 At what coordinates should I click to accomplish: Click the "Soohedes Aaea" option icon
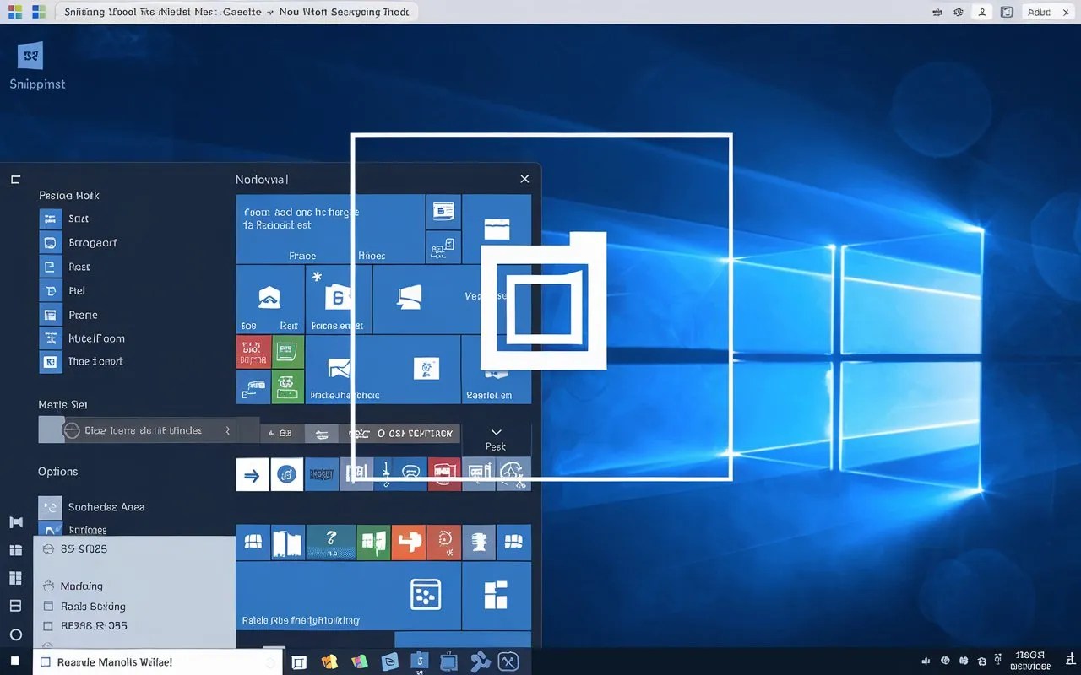[51, 507]
